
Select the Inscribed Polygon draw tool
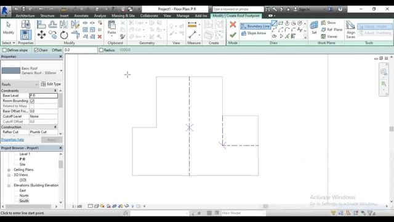pyautogui.click(x=287, y=23)
